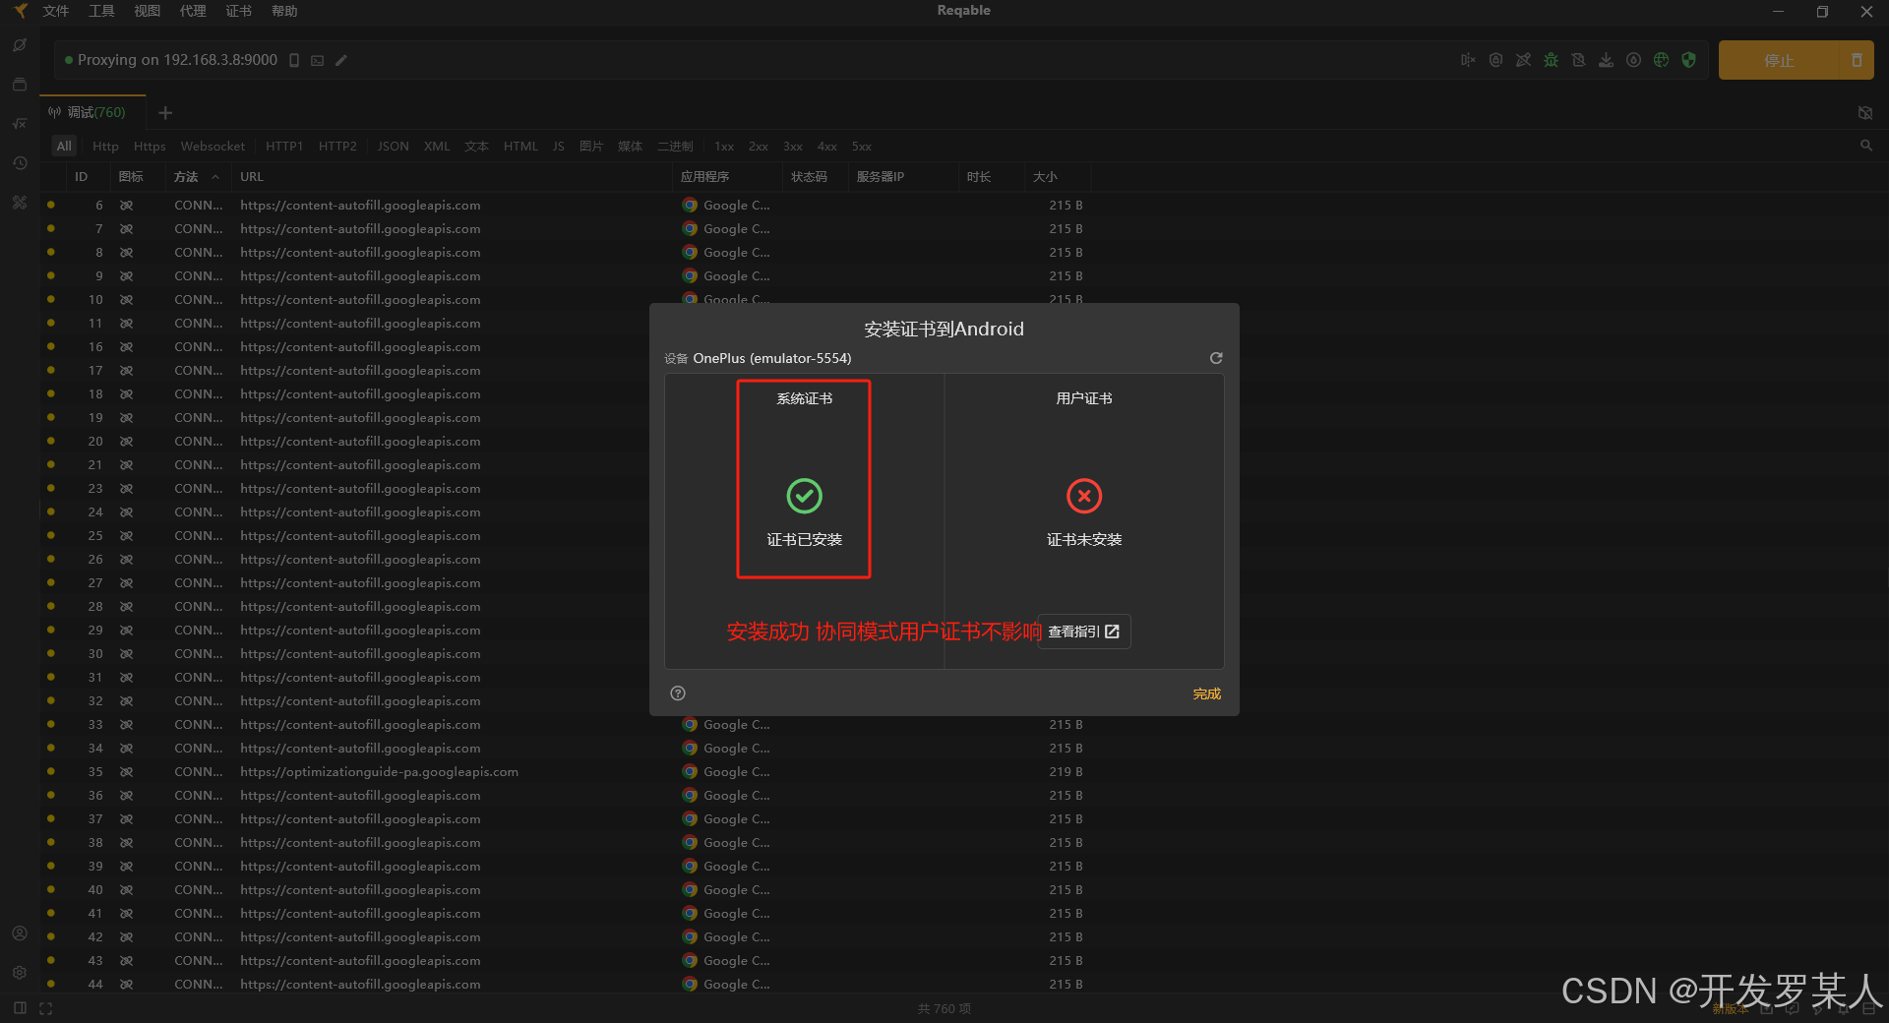Screen dimensions: 1889x1023
Task: Click the green check 证书已安装 icon
Action: pos(804,496)
